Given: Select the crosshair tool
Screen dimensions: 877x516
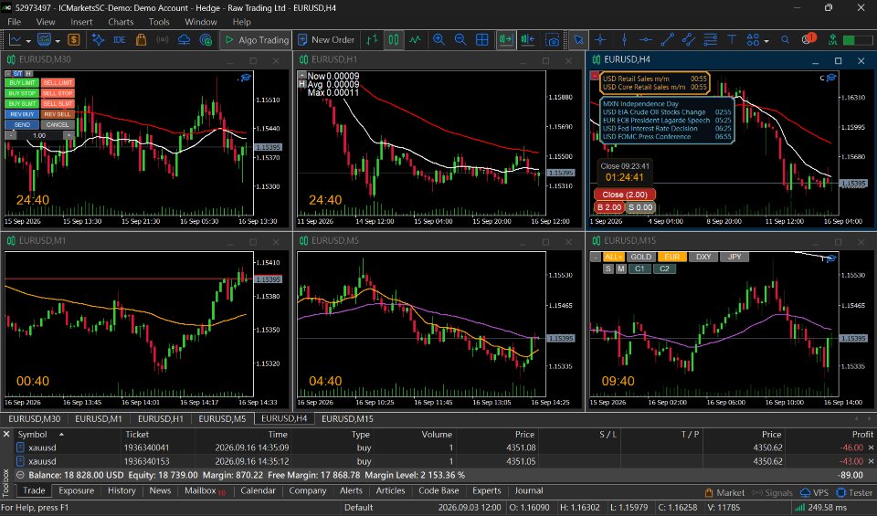Looking at the screenshot, I should tap(600, 39).
